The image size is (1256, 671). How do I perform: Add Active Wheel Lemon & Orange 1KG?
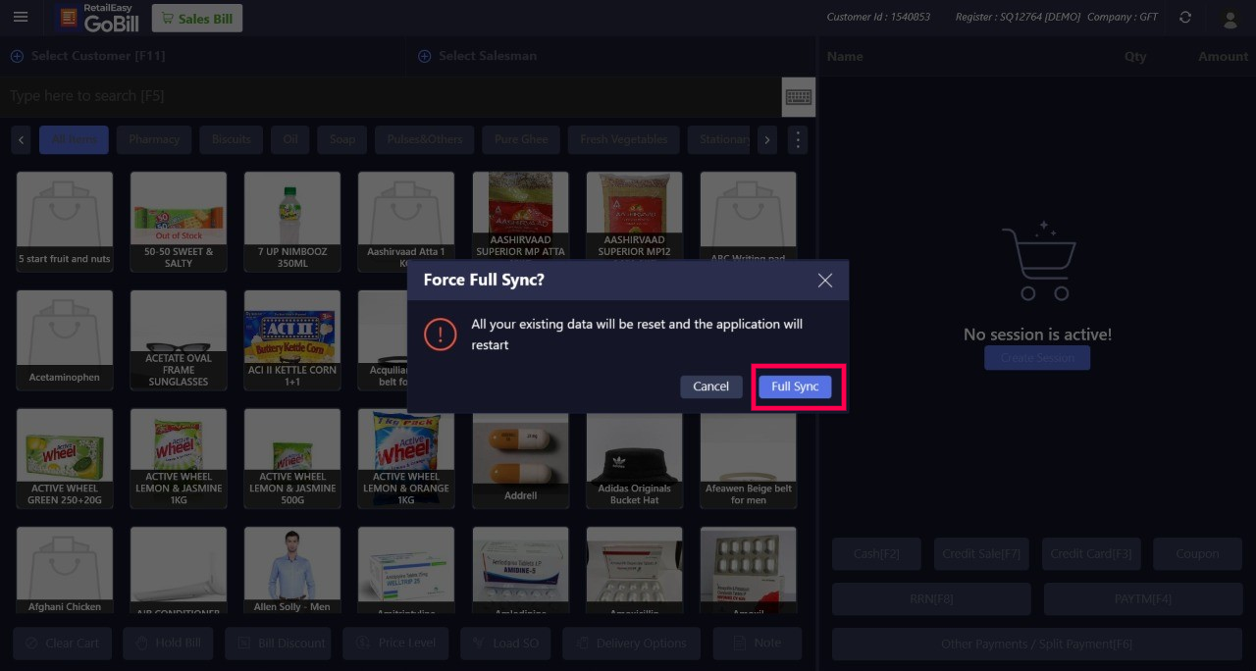point(406,458)
